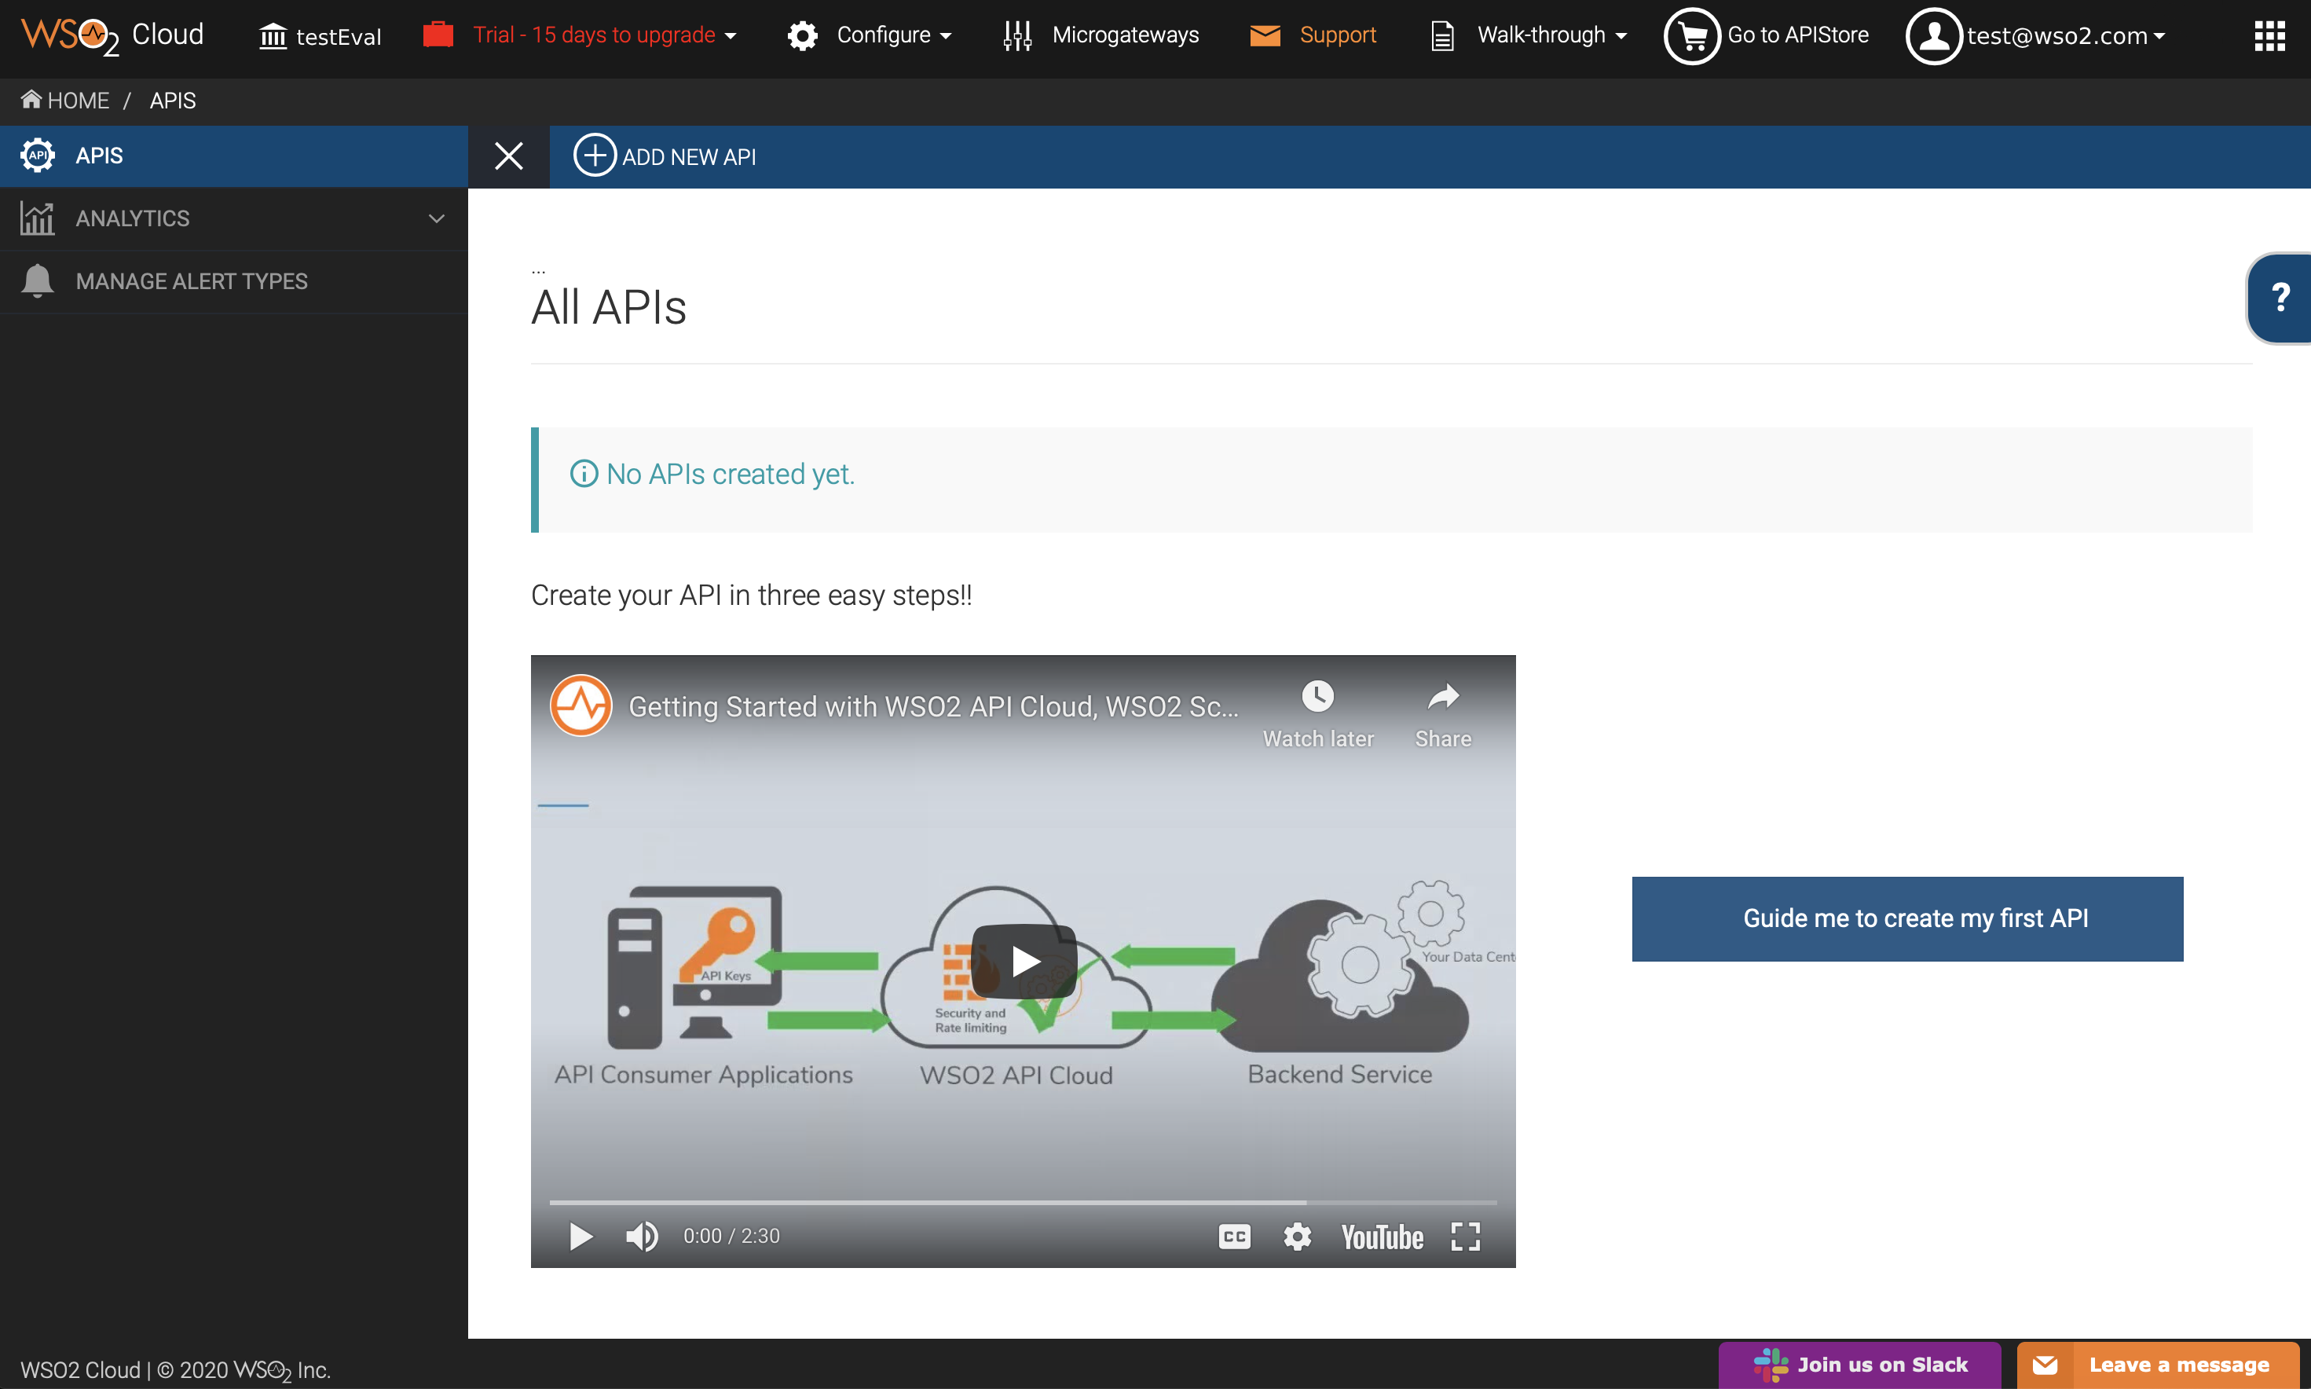Click ADD NEW API button
This screenshot has height=1389, width=2311.
[665, 156]
